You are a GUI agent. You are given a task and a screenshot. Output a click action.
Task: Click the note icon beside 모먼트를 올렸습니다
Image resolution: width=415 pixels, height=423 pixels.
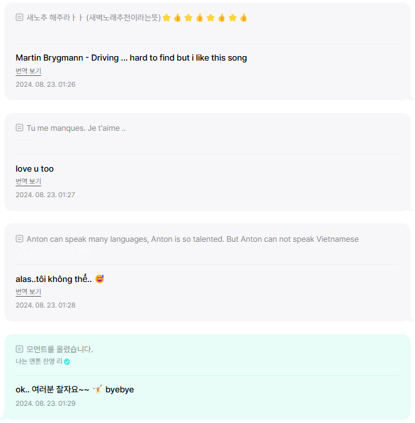pos(19,349)
